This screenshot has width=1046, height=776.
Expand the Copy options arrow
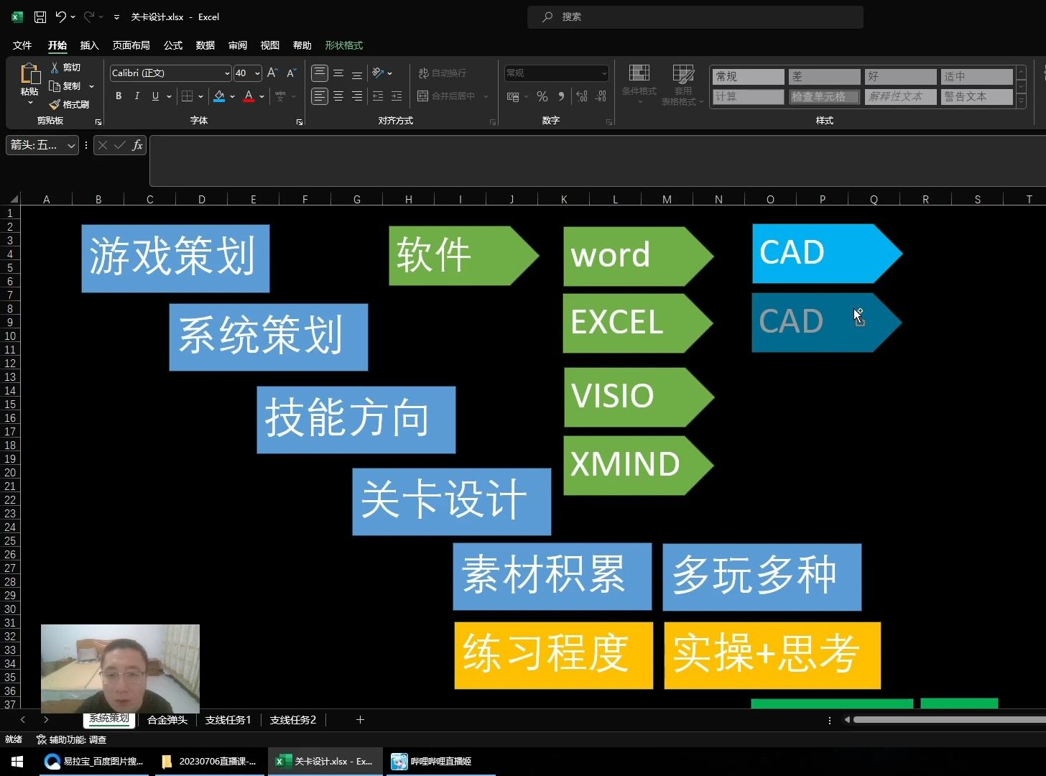pyautogui.click(x=91, y=86)
